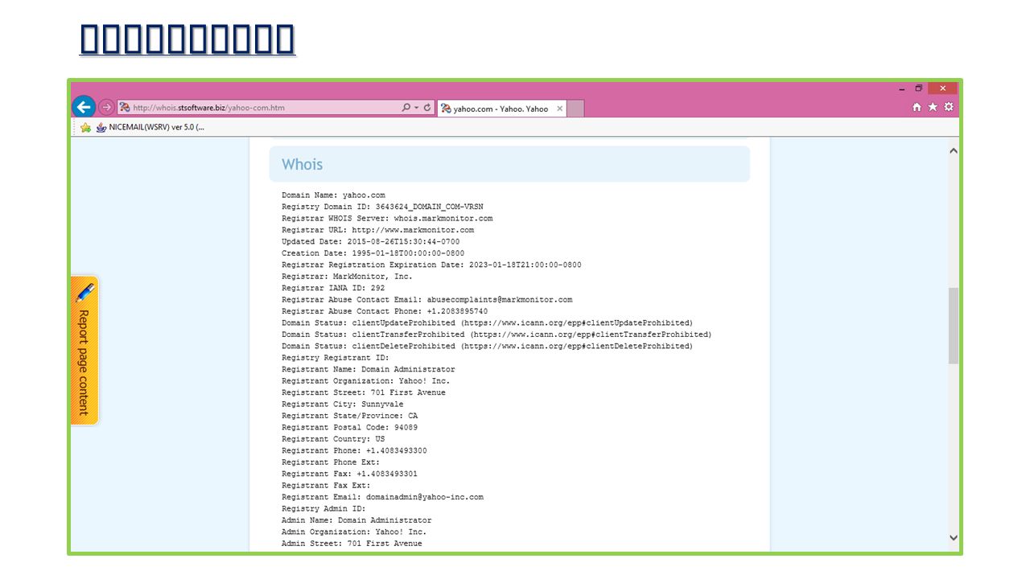Click the Registrar Registration Expiration Date line
The width and height of the screenshot is (1030, 579).
point(431,265)
